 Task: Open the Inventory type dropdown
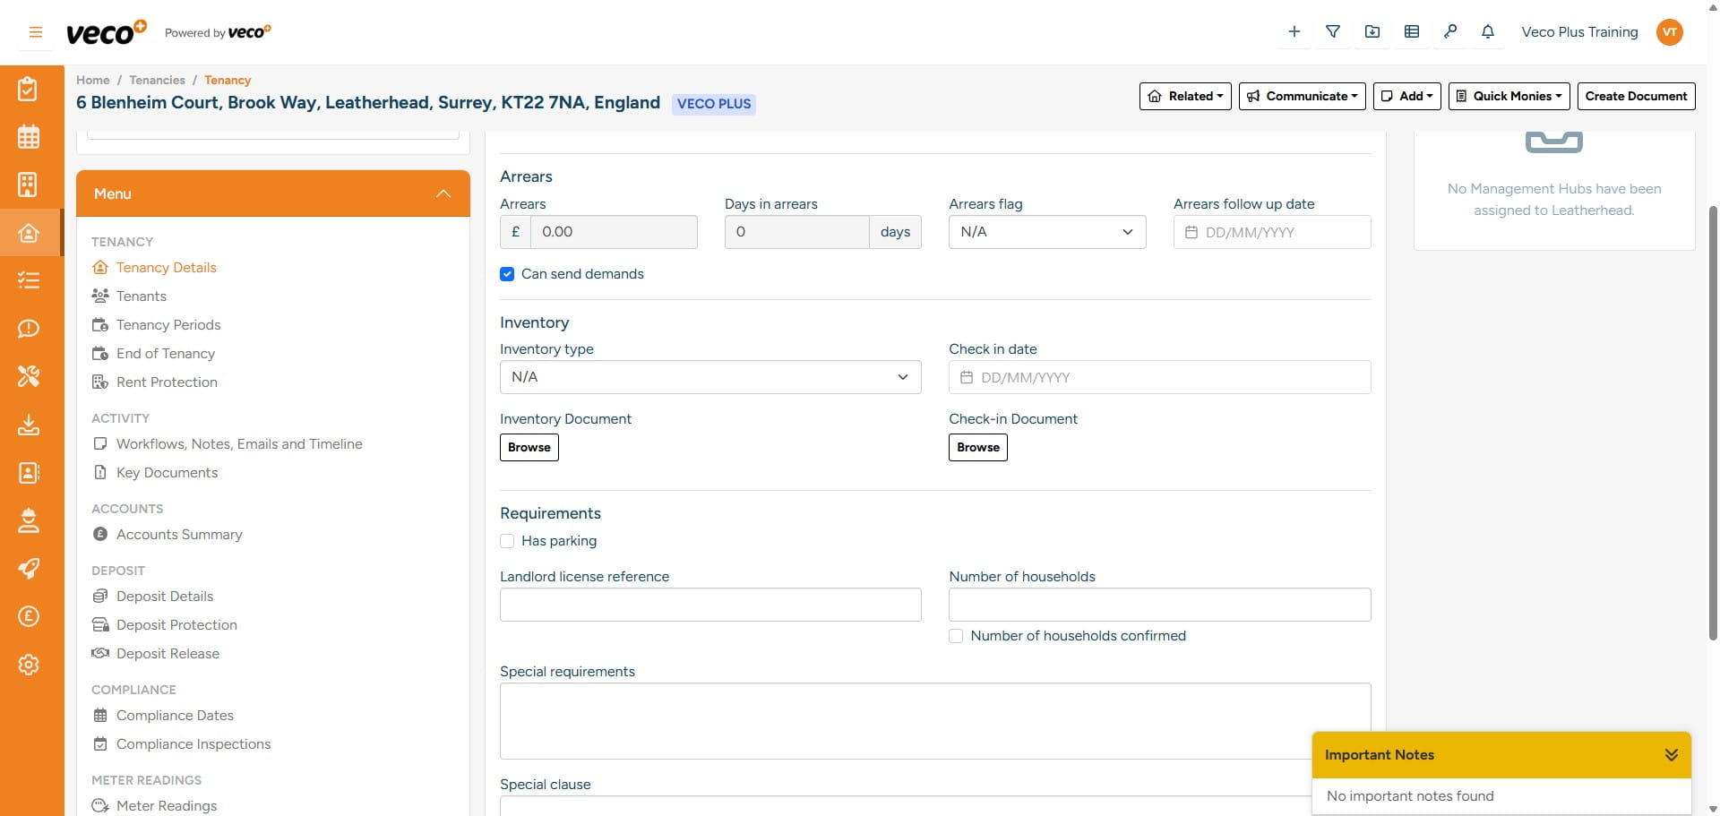[709, 376]
